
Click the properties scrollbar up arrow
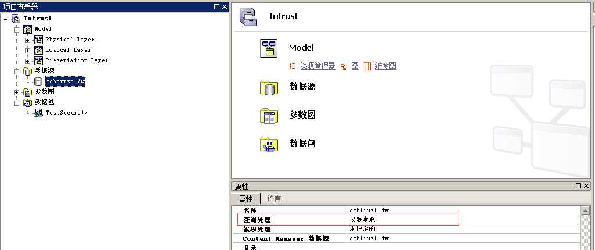[x=586, y=210]
